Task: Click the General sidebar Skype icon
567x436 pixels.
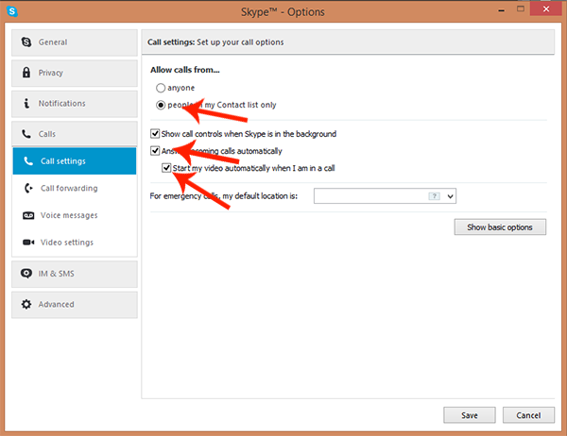Action: click(26, 42)
